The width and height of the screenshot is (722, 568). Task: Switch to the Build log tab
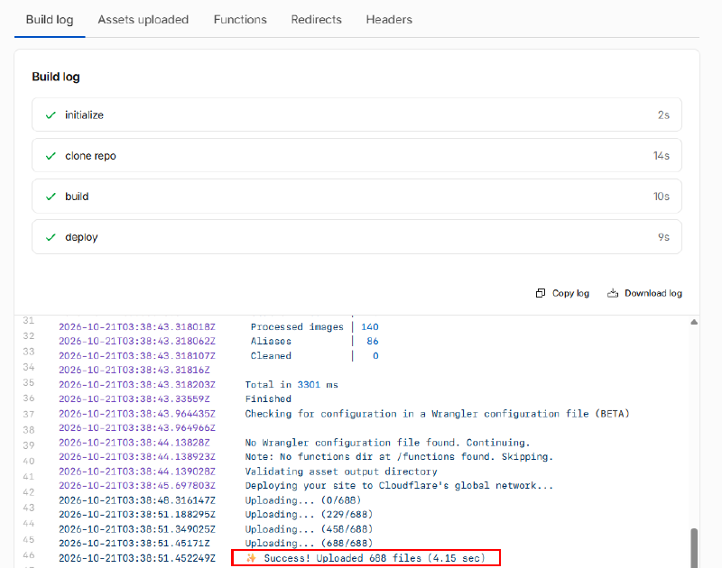coord(50,19)
